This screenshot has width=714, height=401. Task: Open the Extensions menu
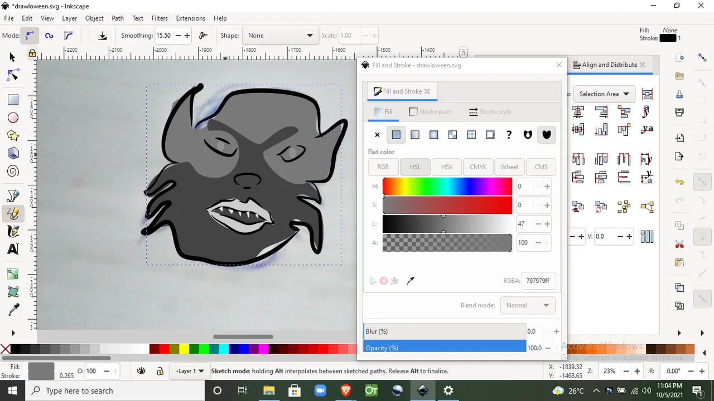click(191, 18)
